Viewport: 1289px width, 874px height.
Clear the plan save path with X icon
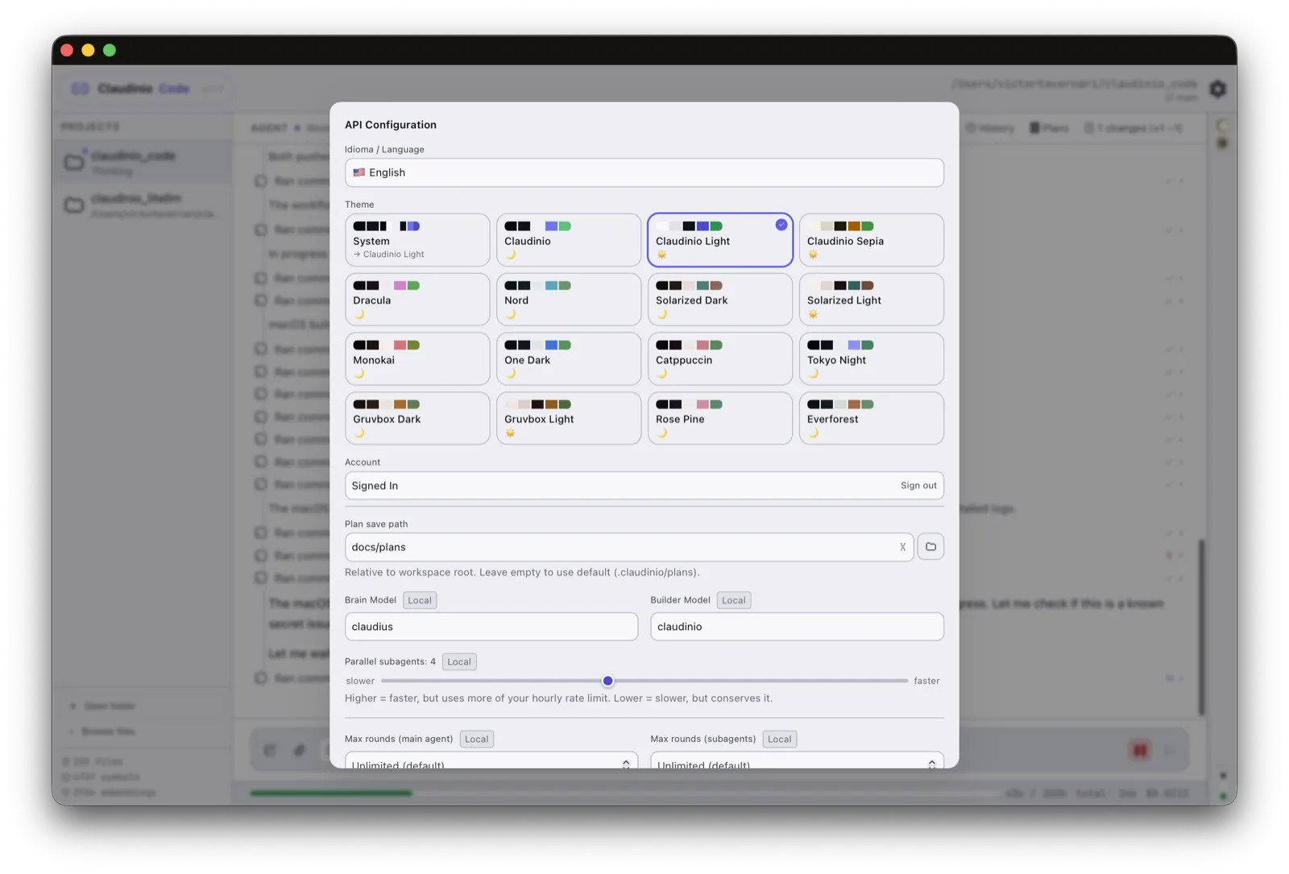coord(902,547)
